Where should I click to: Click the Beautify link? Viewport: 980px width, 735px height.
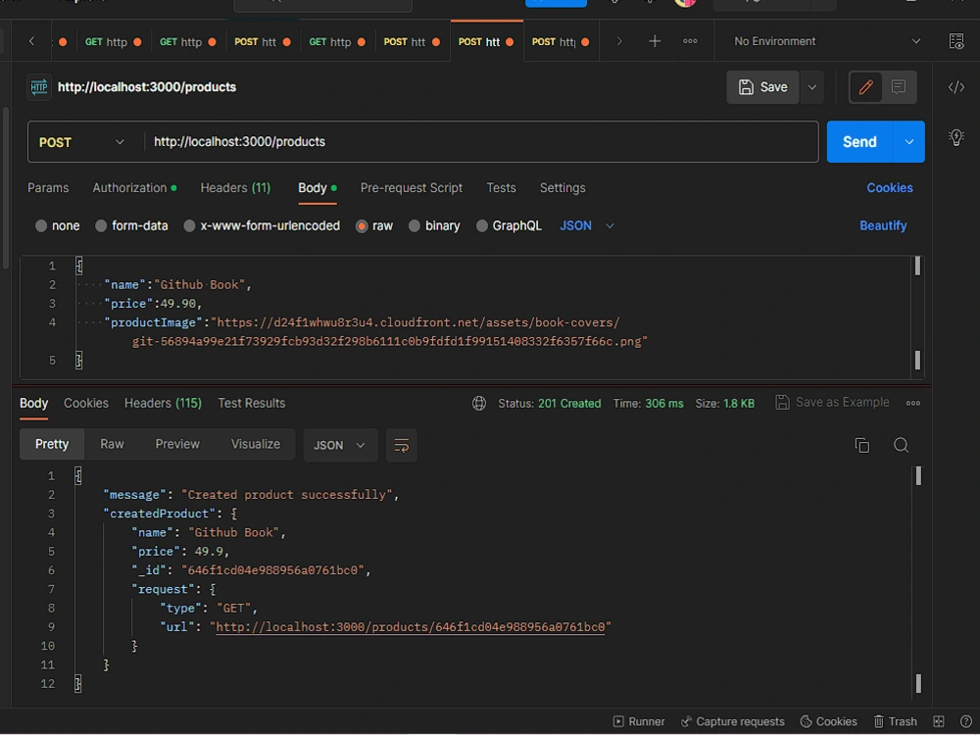coord(883,225)
